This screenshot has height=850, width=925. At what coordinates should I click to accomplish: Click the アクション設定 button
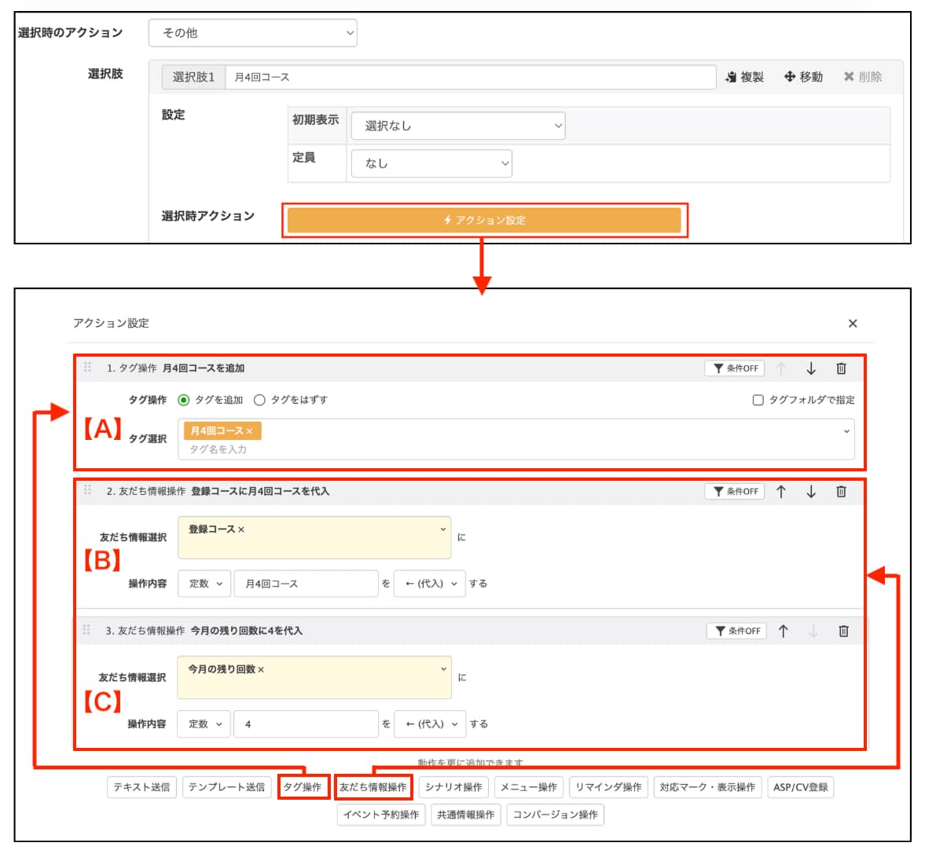coord(485,222)
